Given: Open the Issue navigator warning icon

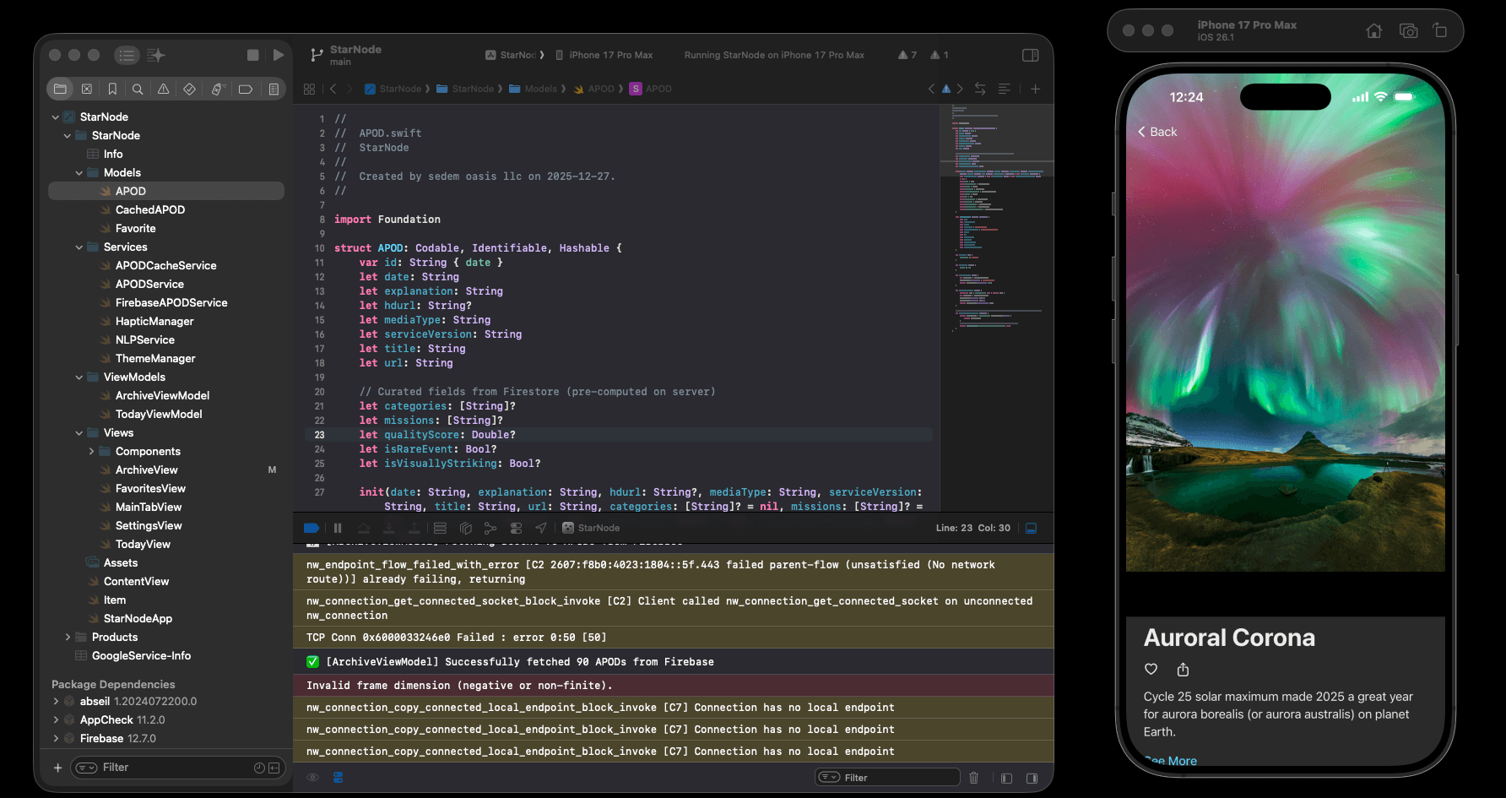Looking at the screenshot, I should click(x=164, y=89).
